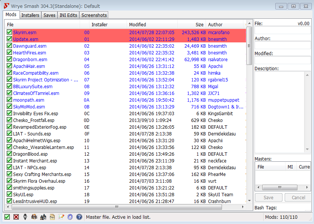This screenshot has width=314, height=224.
Task: Uncheck the Dawnguard.esm checkbox
Action: pos(9,46)
